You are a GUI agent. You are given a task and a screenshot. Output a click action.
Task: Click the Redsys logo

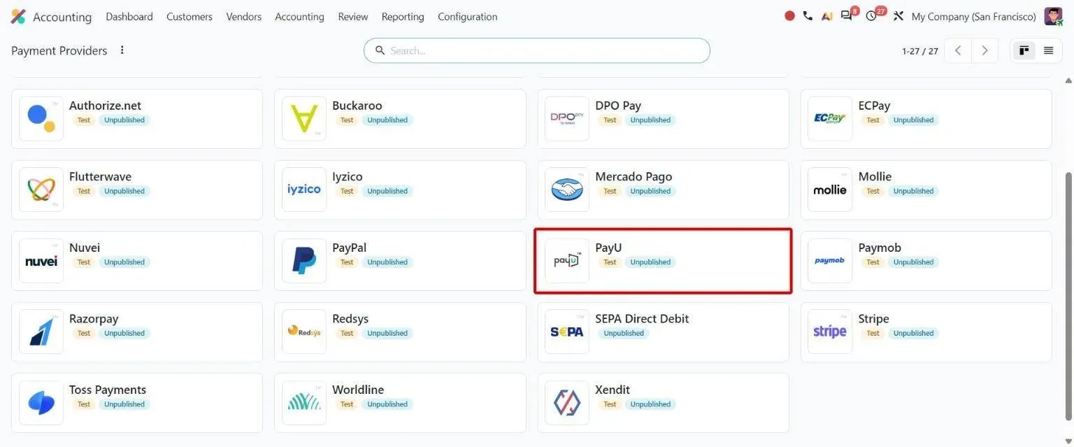coord(304,332)
